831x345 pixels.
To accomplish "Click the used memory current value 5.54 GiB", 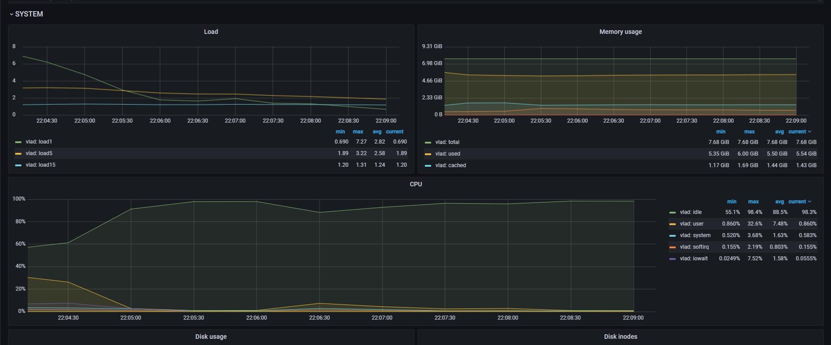I will coord(806,154).
